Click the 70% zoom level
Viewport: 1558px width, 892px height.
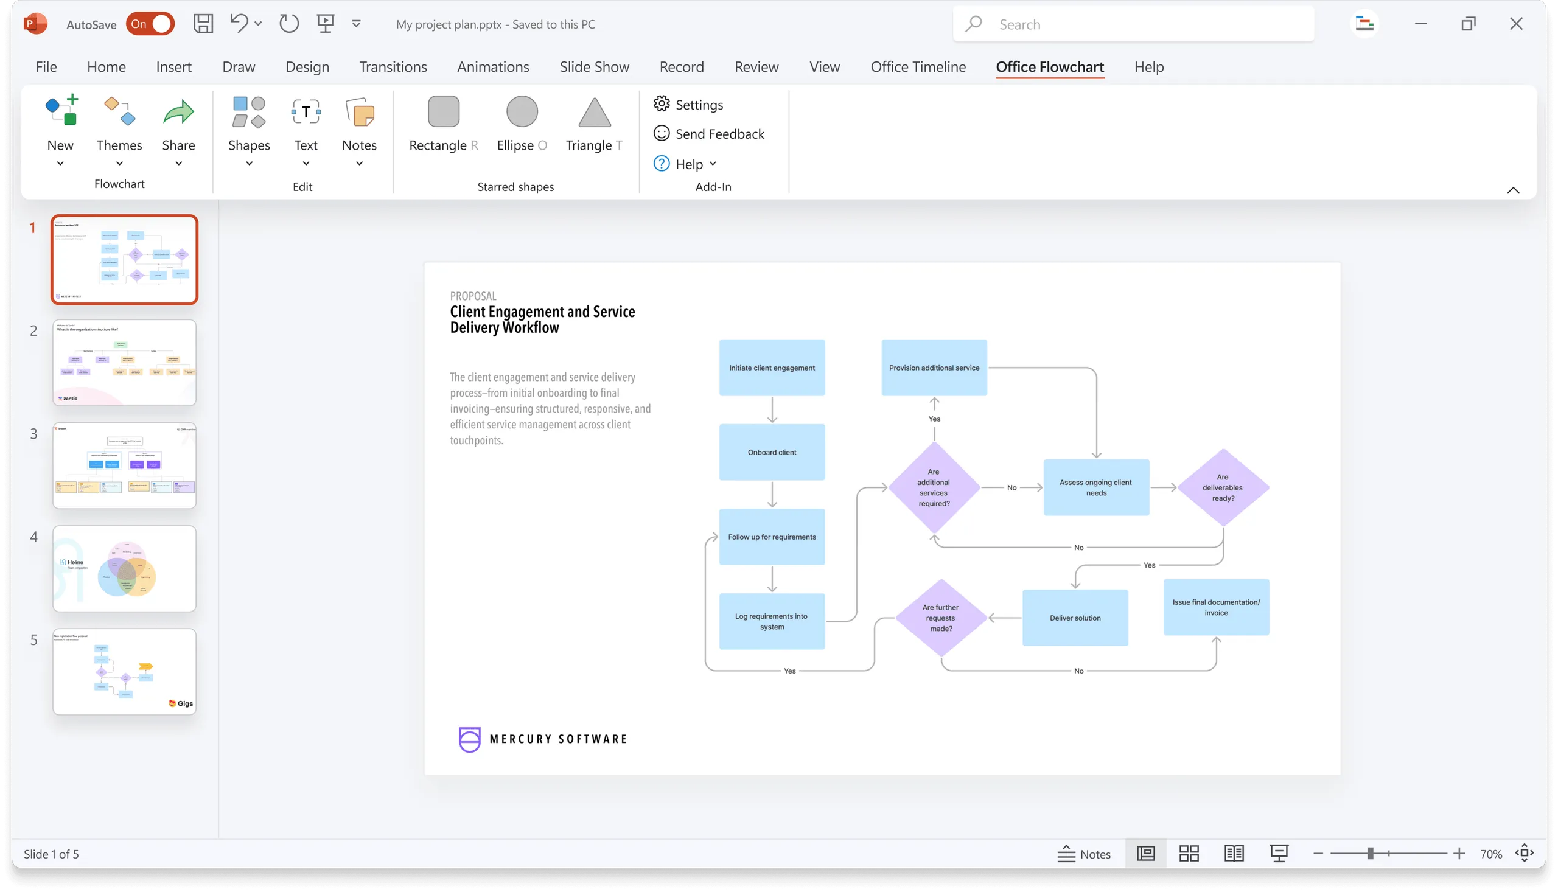[1490, 854]
